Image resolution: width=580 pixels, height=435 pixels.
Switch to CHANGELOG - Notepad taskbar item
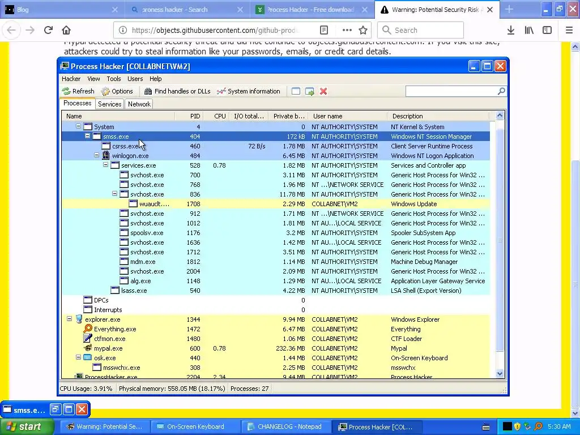[285, 427]
